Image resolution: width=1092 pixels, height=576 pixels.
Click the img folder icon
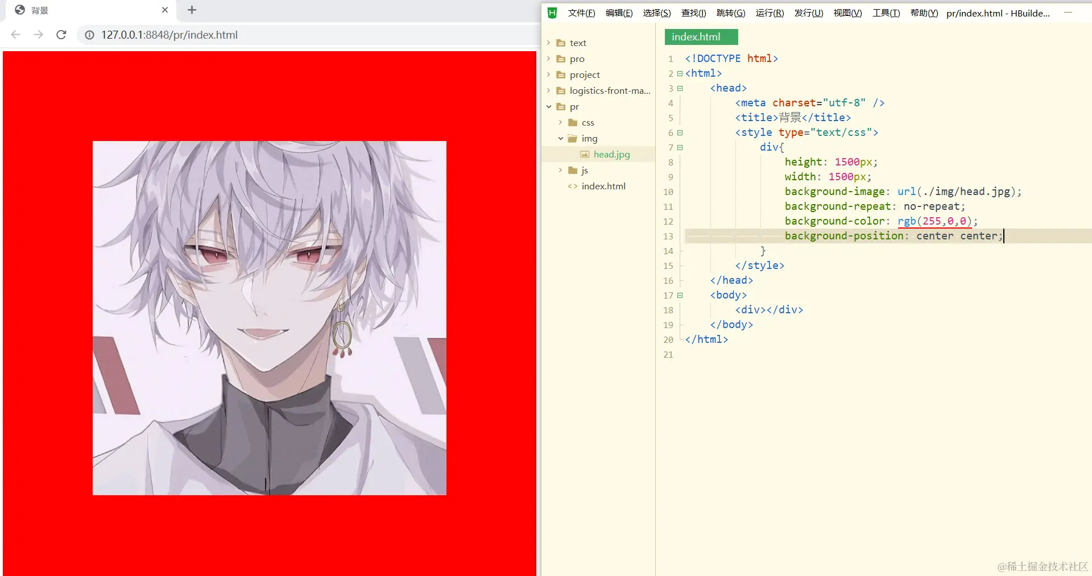click(x=573, y=138)
